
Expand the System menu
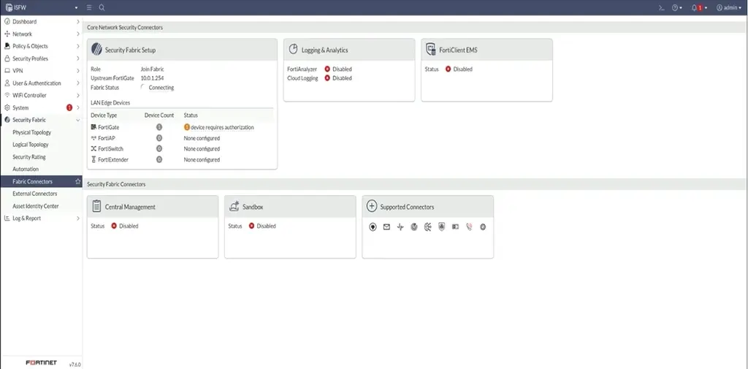point(41,108)
